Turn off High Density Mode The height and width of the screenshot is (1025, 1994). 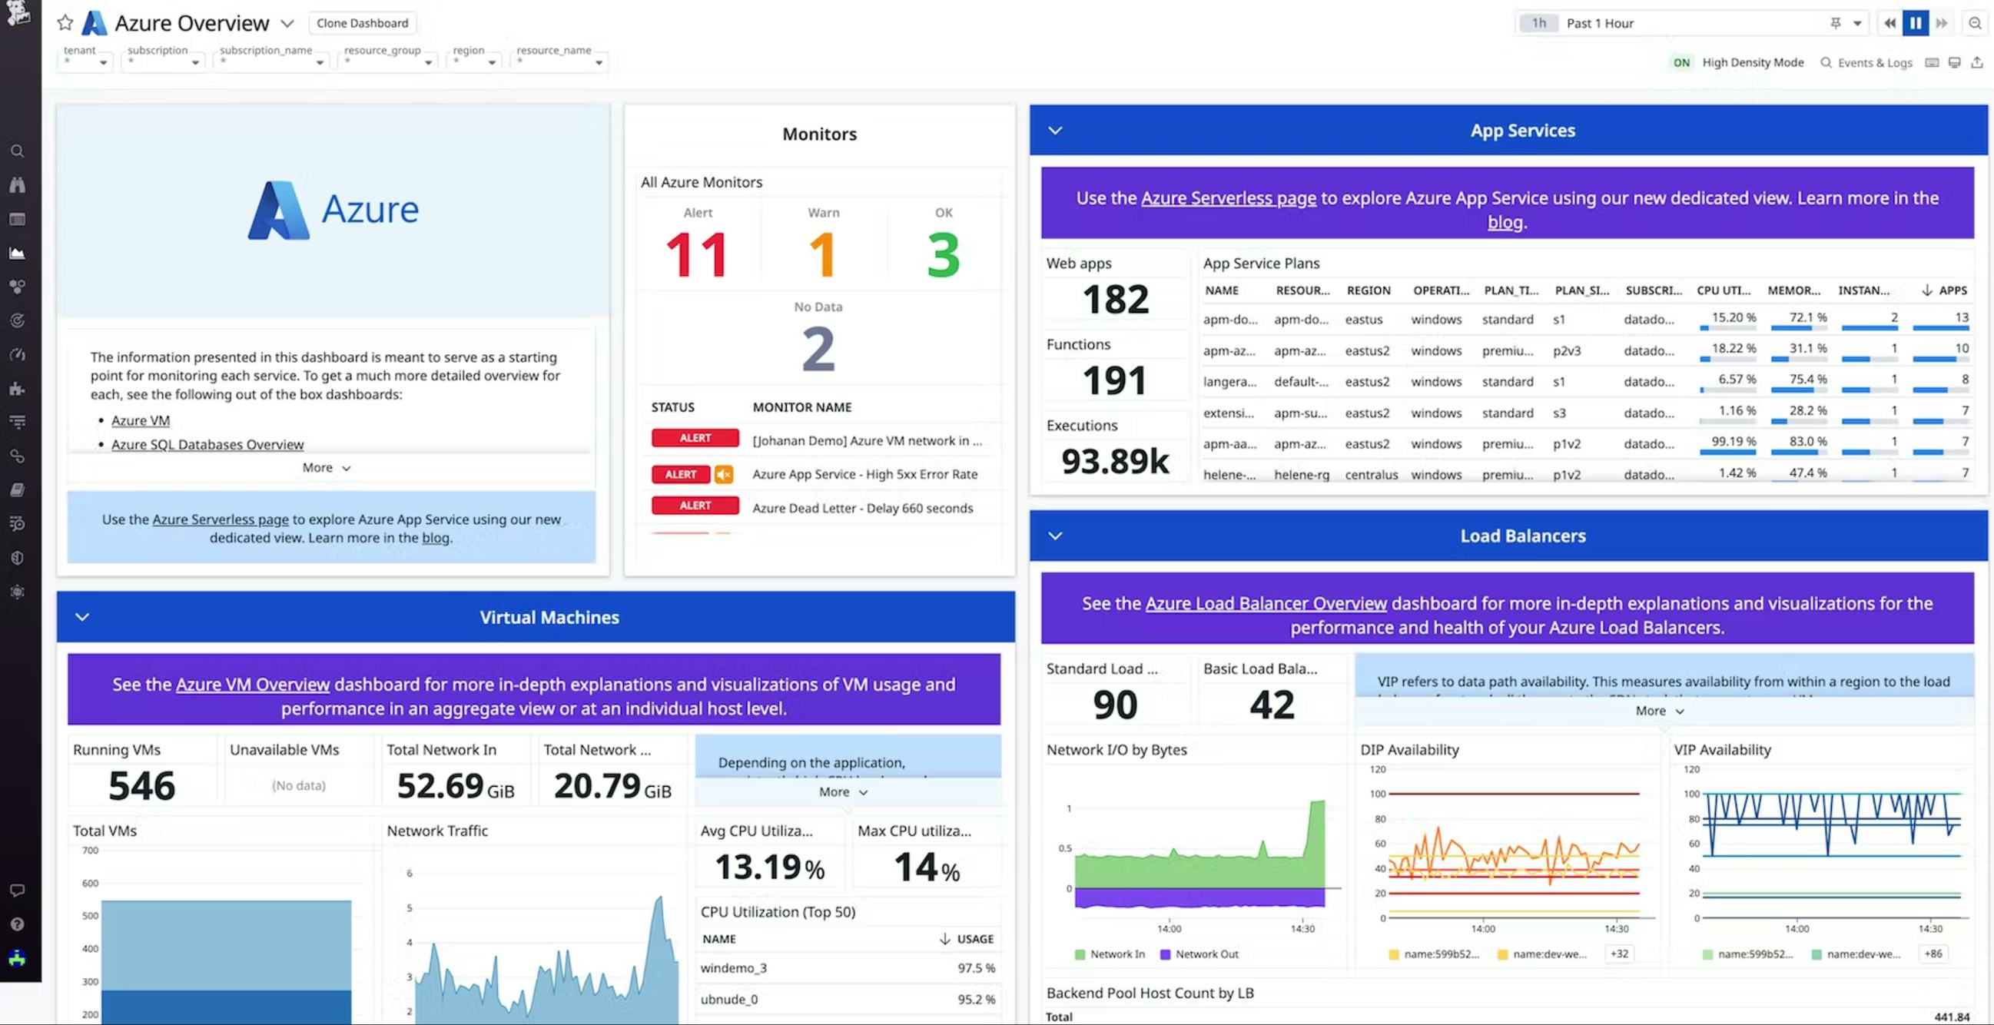(1681, 63)
